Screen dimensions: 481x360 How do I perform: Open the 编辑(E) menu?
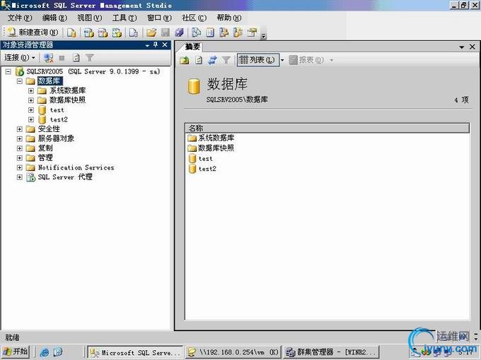pos(54,18)
